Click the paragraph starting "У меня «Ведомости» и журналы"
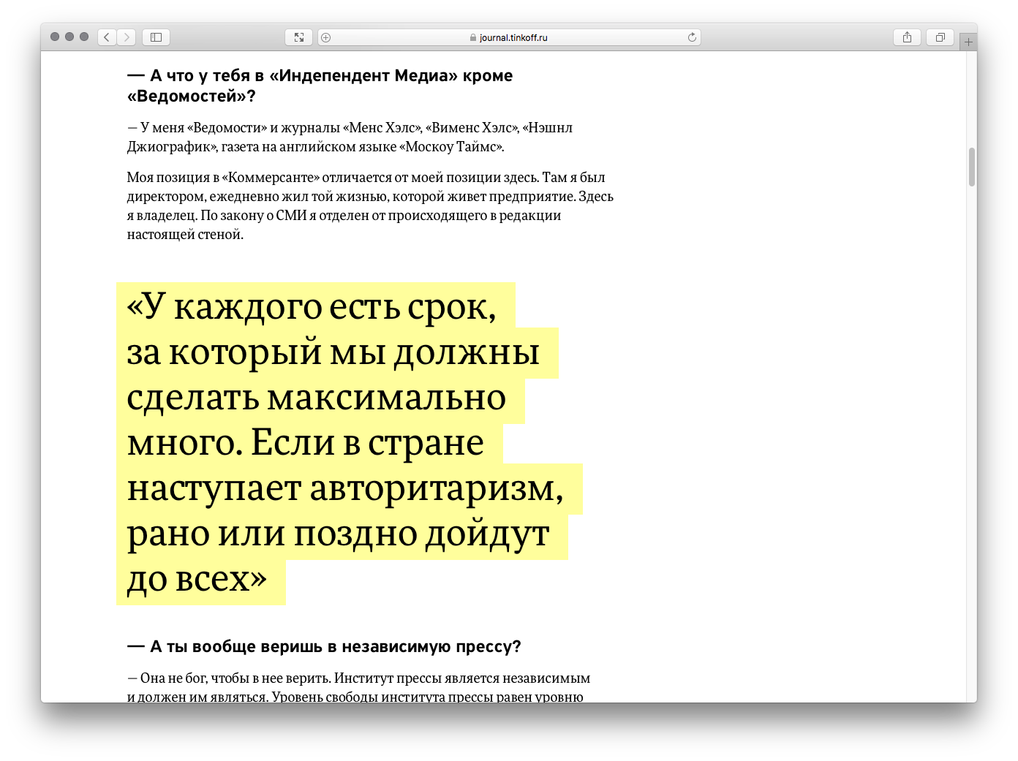Viewport: 1018px width, 761px height. [350, 137]
